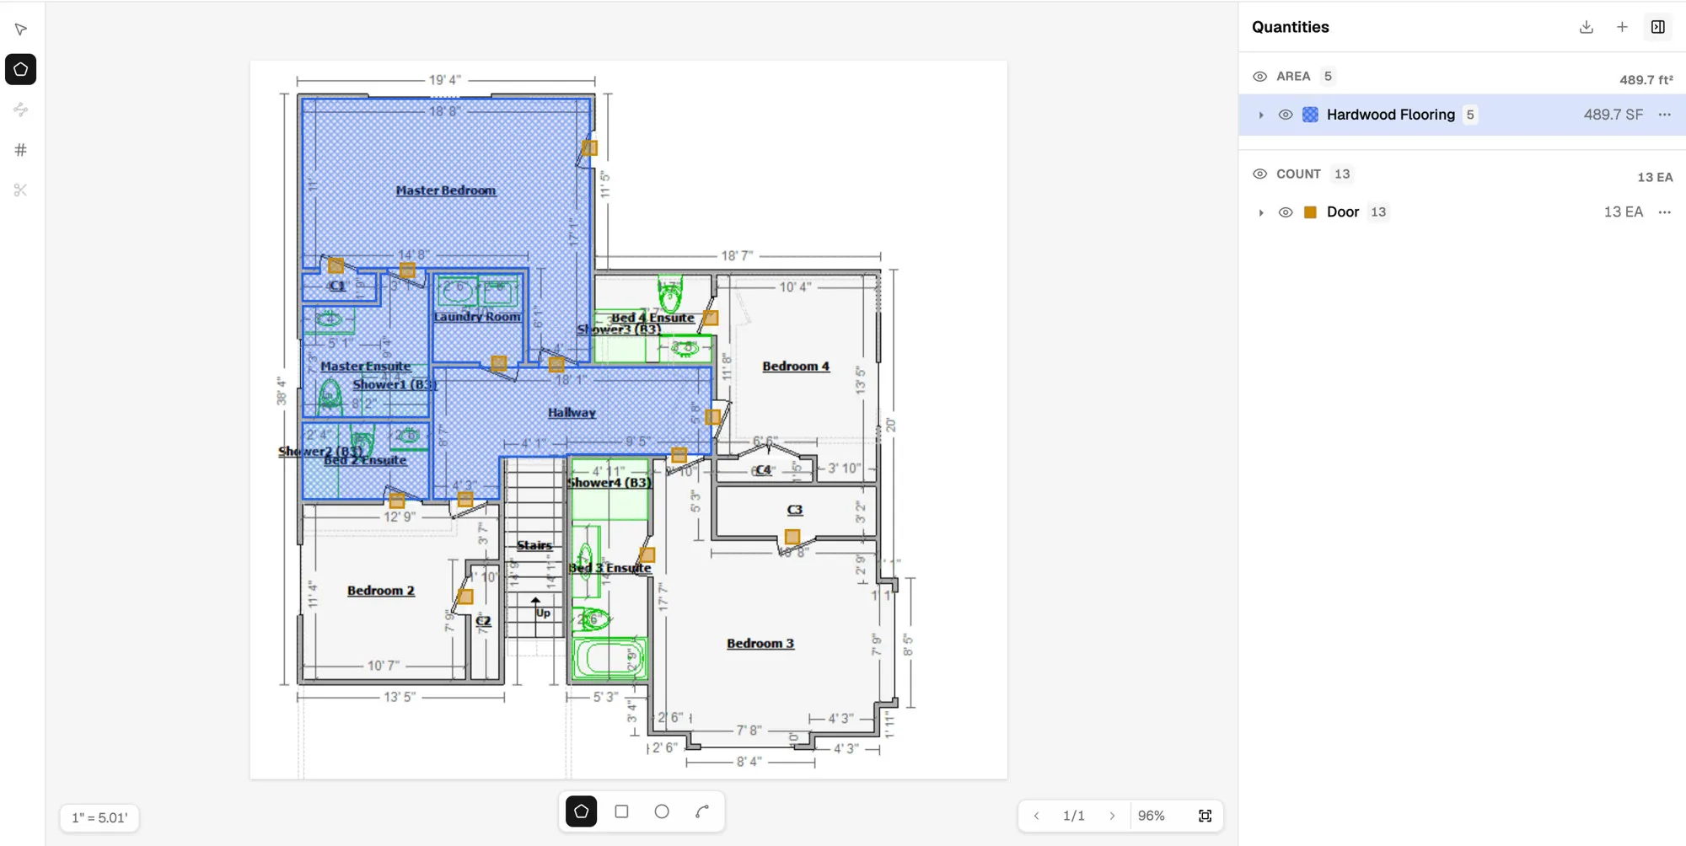The image size is (1686, 846).
Task: Click the AREA section header label
Action: pyautogui.click(x=1293, y=77)
